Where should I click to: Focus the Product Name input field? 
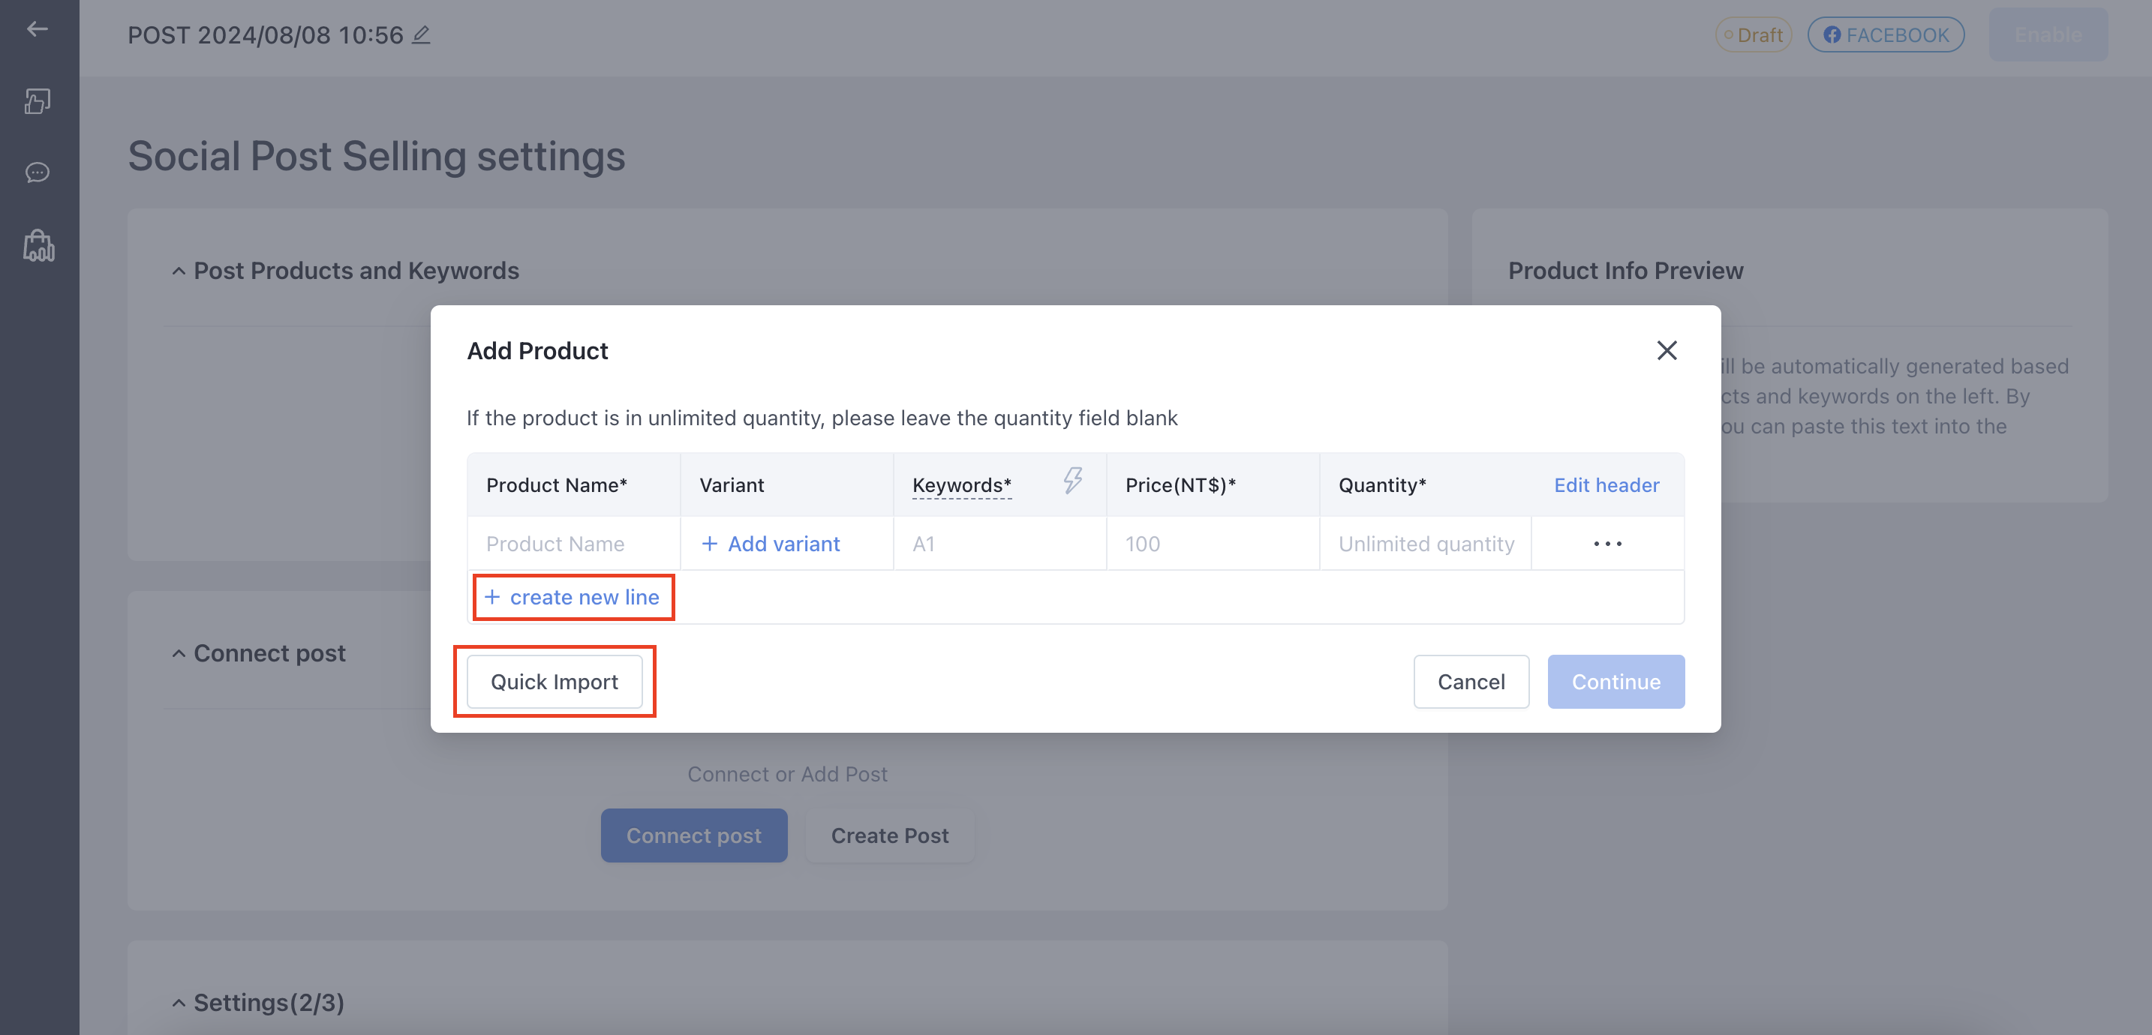[574, 544]
